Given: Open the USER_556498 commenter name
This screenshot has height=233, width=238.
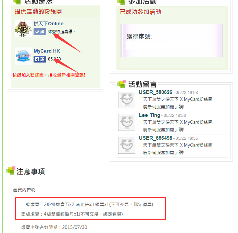Looking at the screenshot, I should [155, 138].
